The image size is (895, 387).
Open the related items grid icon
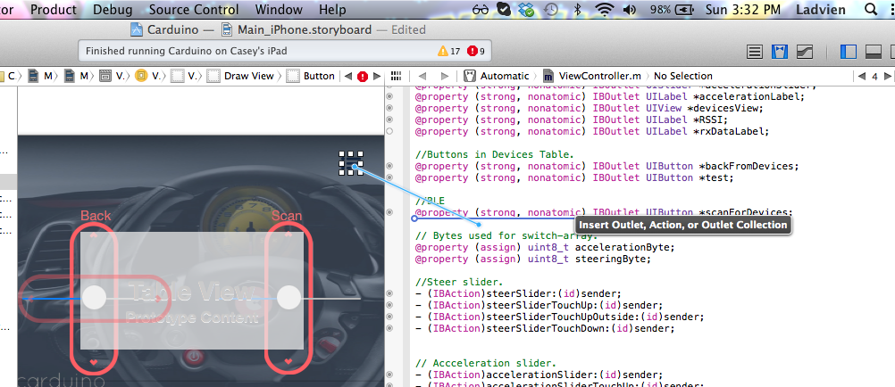[x=396, y=77]
